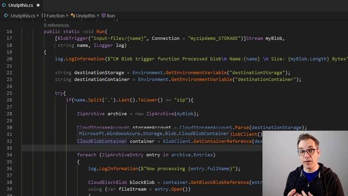This screenshot has width=348, height=196.
Task: Click ZipArchiveEntry on line 34
Action: [122, 155]
